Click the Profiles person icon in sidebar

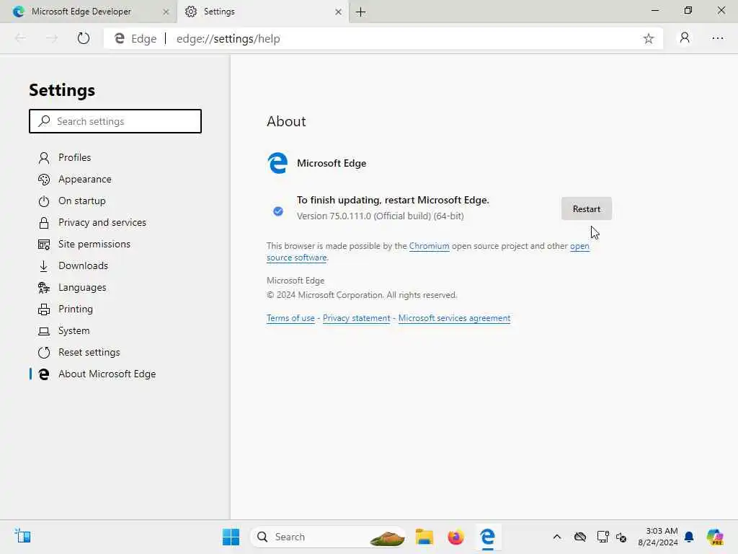coord(44,158)
